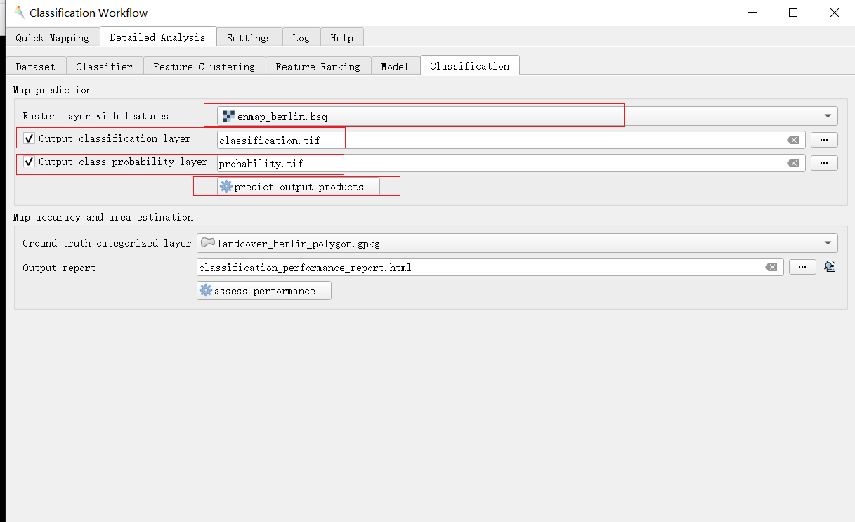Screen dimensions: 855x522
Task: Disable Output class probability layer checkbox
Action: coord(29,162)
